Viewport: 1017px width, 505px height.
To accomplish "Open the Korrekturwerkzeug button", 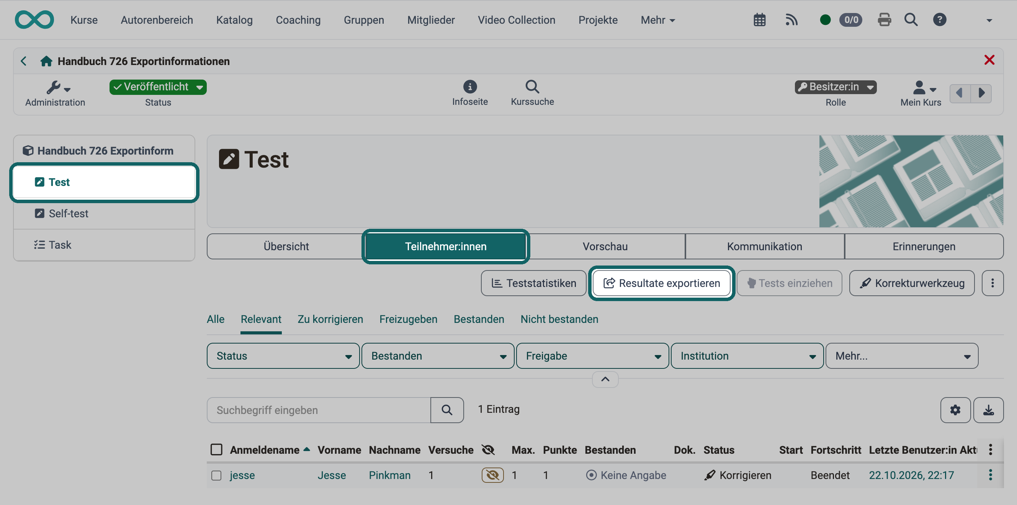I will 912,283.
